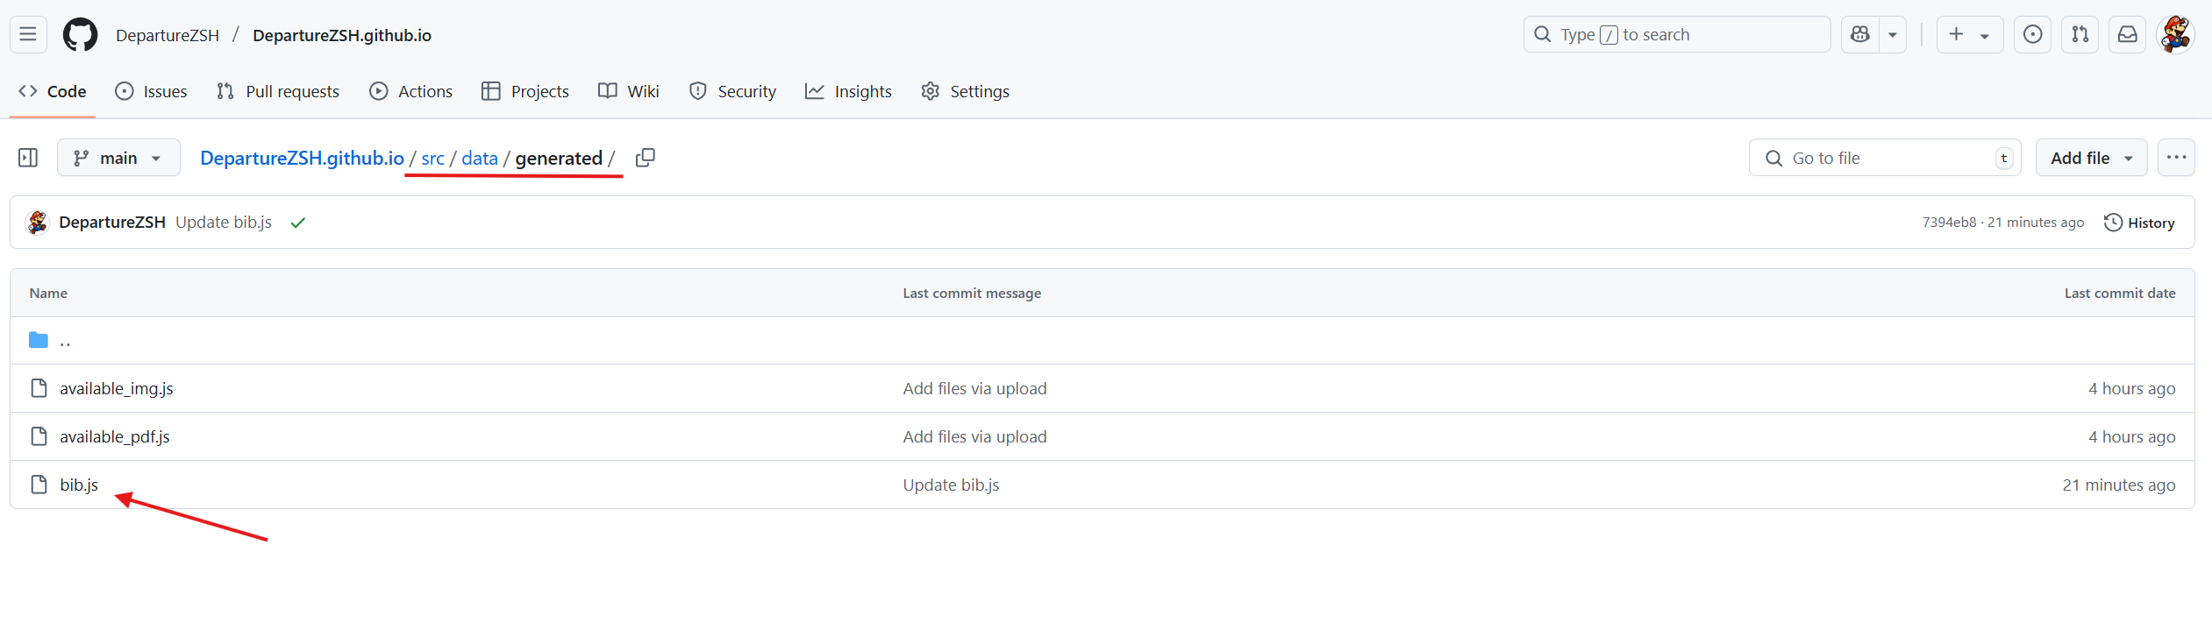Open the user avatar menu
Screen dimensions: 2212x630
[2175, 34]
